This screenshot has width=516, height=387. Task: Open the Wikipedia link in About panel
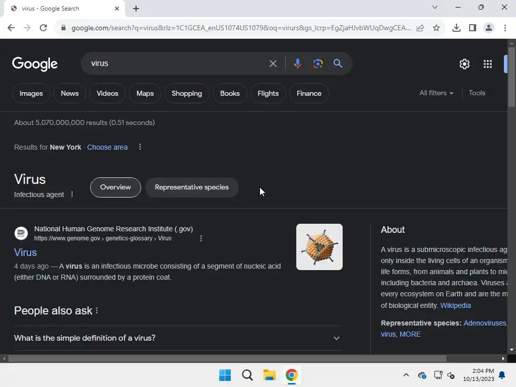(456, 305)
